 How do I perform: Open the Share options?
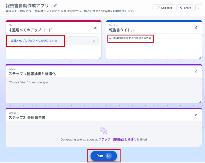pos(185,8)
